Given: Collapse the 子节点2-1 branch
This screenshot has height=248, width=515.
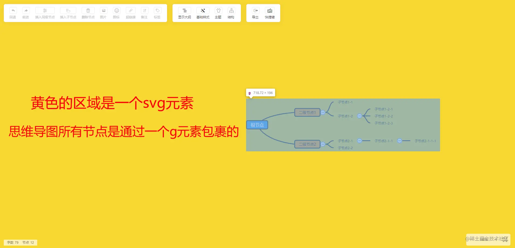Looking at the screenshot, I should pos(360,141).
